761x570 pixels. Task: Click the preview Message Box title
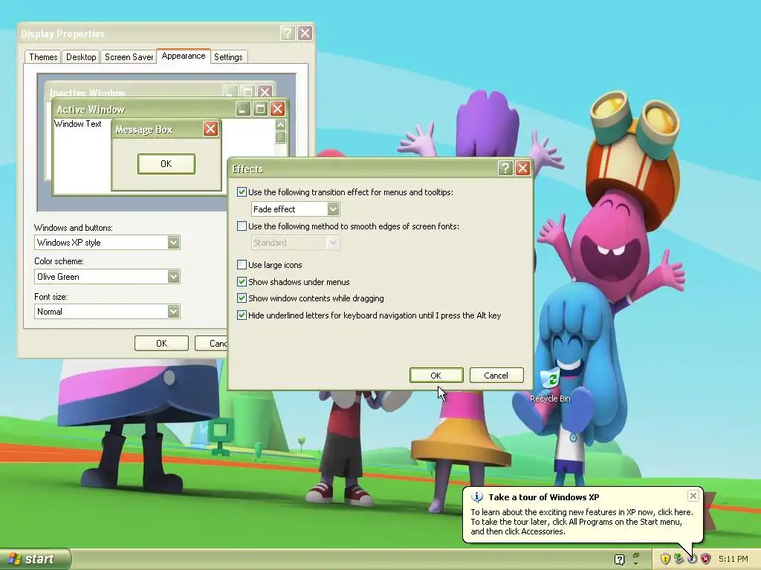point(143,129)
